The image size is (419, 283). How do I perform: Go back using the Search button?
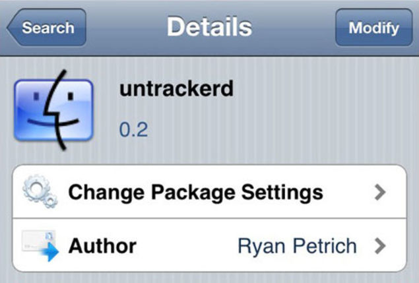(x=46, y=27)
